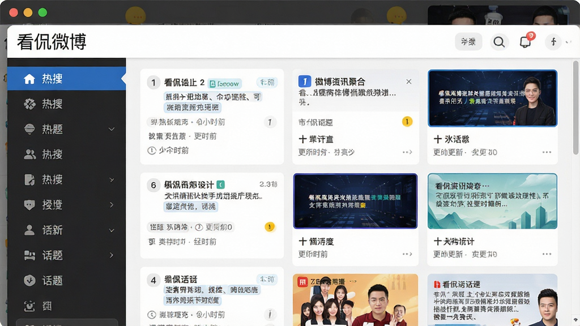Open the teal mountain landscape thumbnail
Viewport: 580px width, 326px height.
tap(492, 201)
